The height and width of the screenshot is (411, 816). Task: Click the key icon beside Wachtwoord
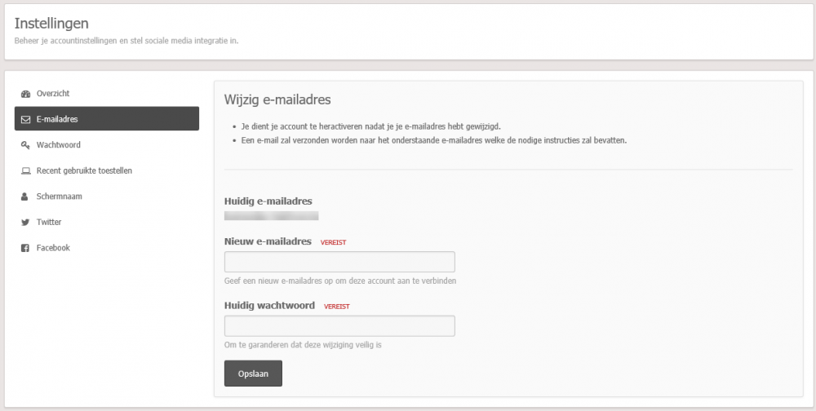click(x=25, y=145)
